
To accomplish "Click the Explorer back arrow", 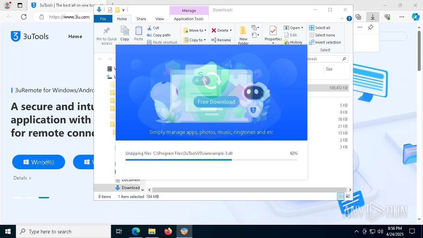I will [100, 59].
